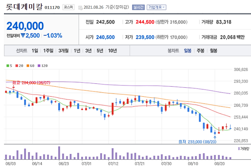Select the 3개월 line chart tab

pos(63,51)
